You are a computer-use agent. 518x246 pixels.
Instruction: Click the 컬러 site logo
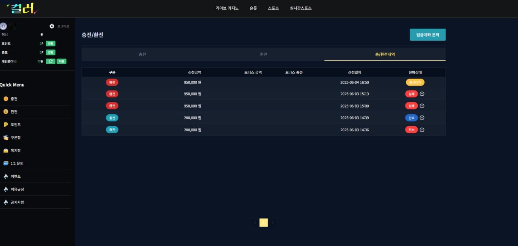(22, 8)
